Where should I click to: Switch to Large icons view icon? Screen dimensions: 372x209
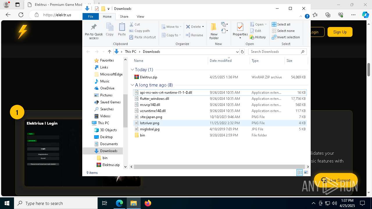click(x=306, y=173)
